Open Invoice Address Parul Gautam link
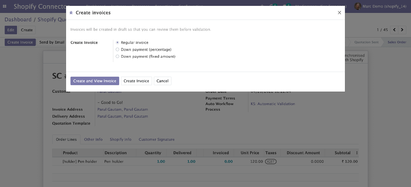Image resolution: width=411 pixels, height=187 pixels. coord(123,109)
